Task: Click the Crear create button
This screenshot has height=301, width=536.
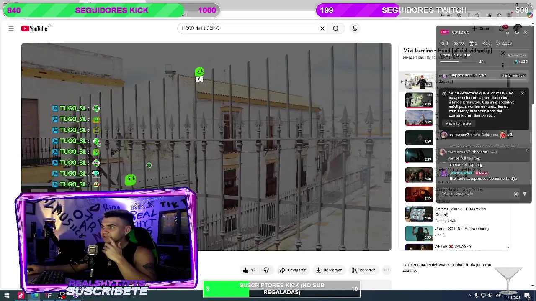Action: 481,28
